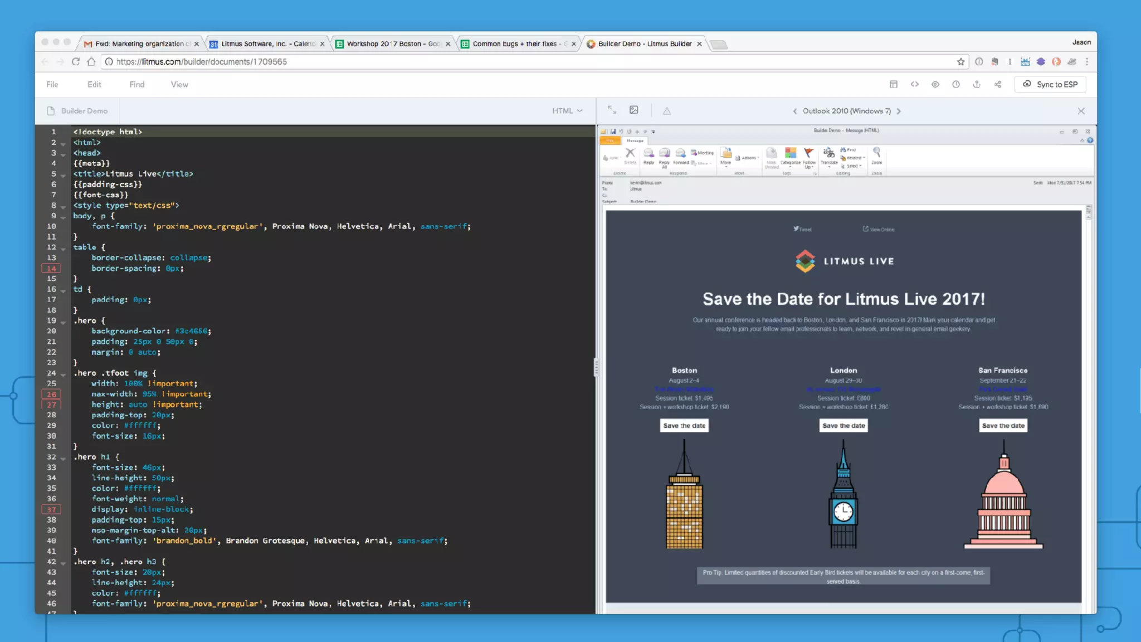Toggle the eye preview icon
Viewport: 1141px width, 642px height.
(x=935, y=84)
